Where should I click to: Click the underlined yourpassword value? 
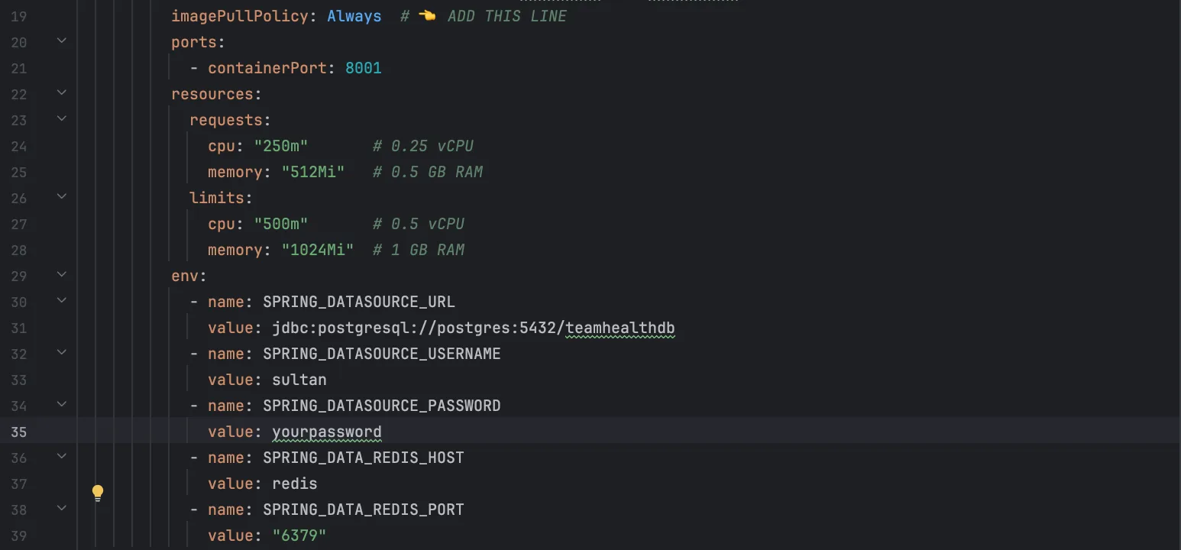(327, 432)
